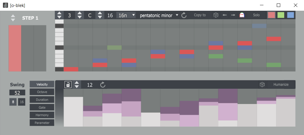
Task: Select the green track color swatch
Action: click(x=281, y=15)
